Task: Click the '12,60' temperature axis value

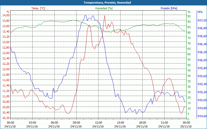Action: click(6, 53)
